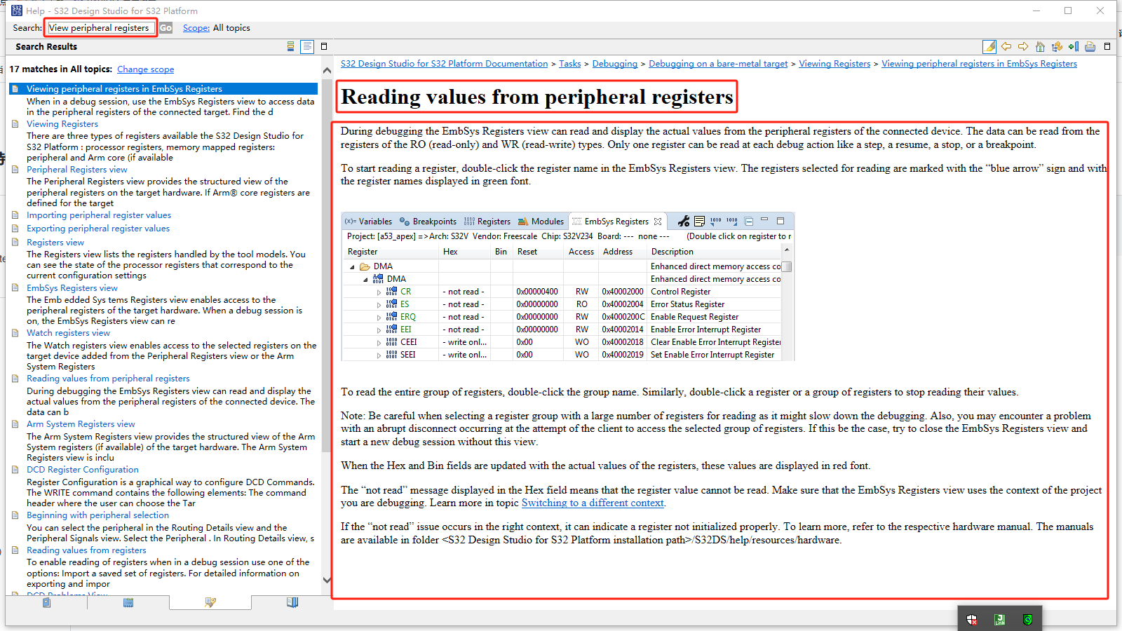
Task: Click the J-Link tray icon
Action: pos(1000,619)
